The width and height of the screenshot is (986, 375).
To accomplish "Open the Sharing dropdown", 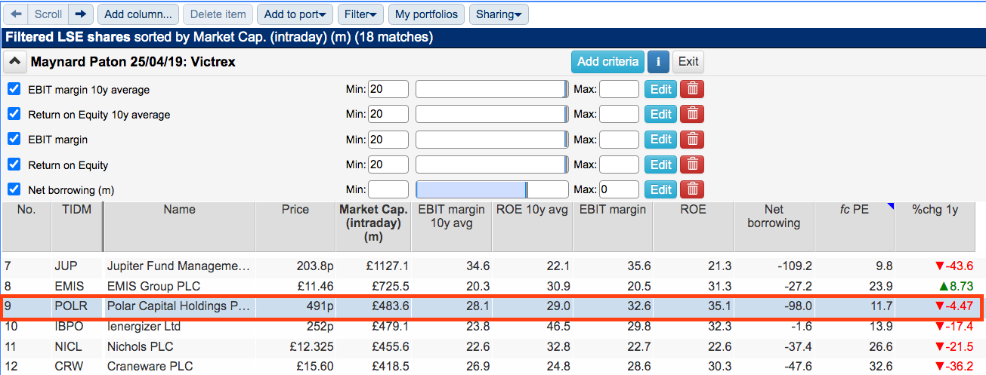I will (499, 14).
